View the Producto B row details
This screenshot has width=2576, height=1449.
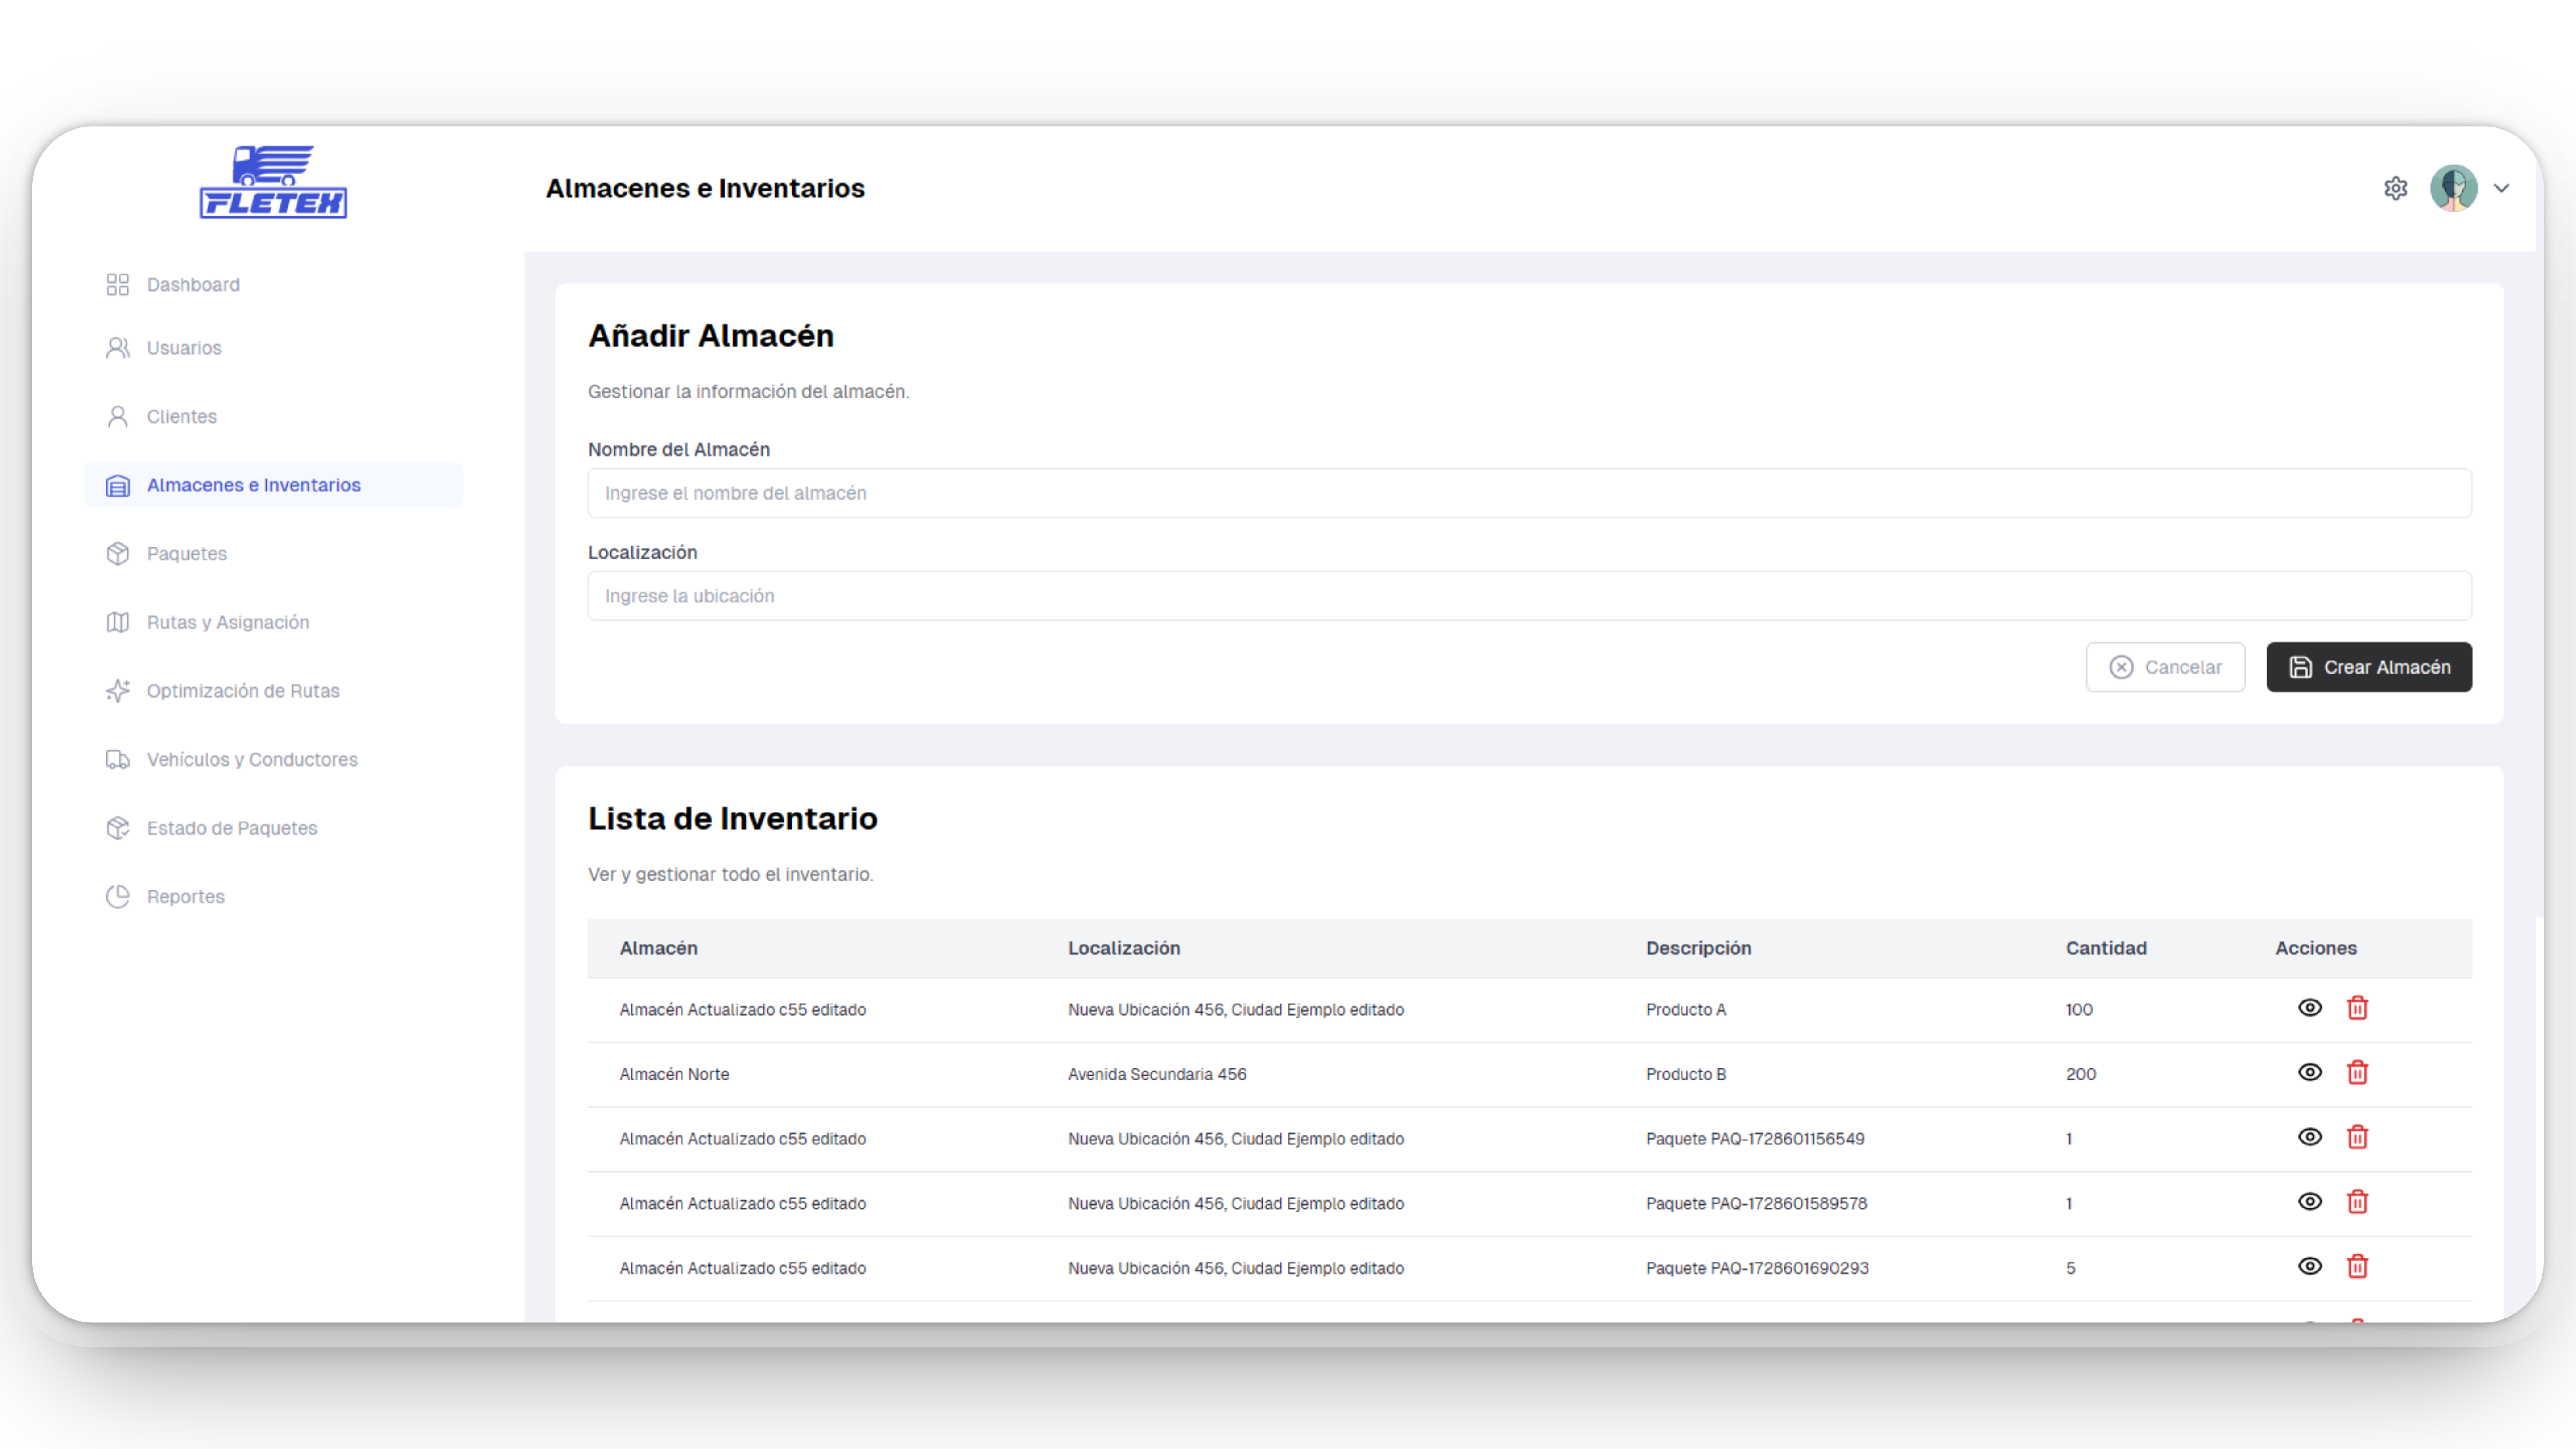point(2309,1073)
